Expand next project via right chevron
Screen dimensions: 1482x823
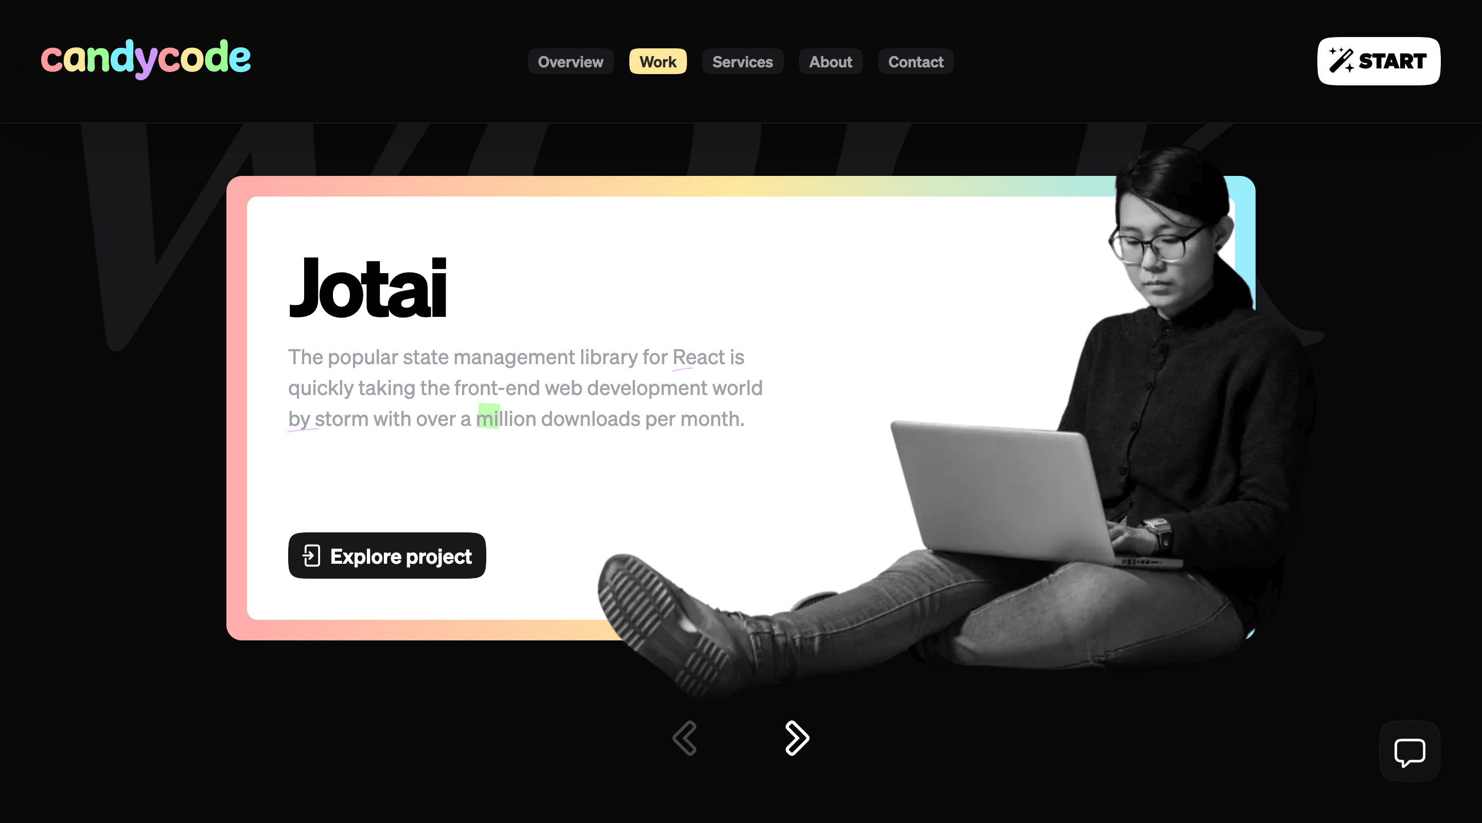pyautogui.click(x=797, y=737)
